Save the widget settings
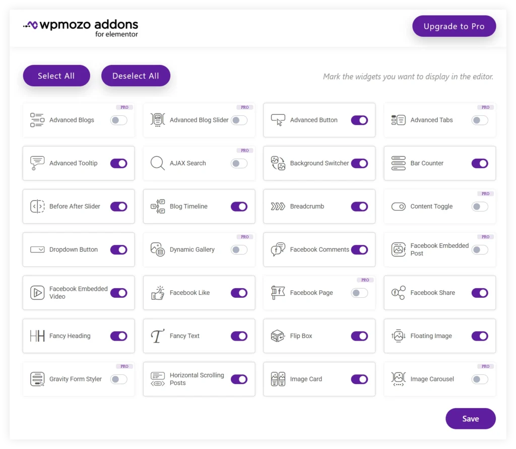Screen dimensions: 516x449 [x=471, y=419]
